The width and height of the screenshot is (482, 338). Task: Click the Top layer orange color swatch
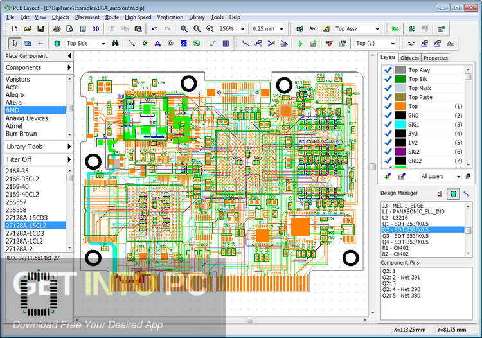point(400,106)
